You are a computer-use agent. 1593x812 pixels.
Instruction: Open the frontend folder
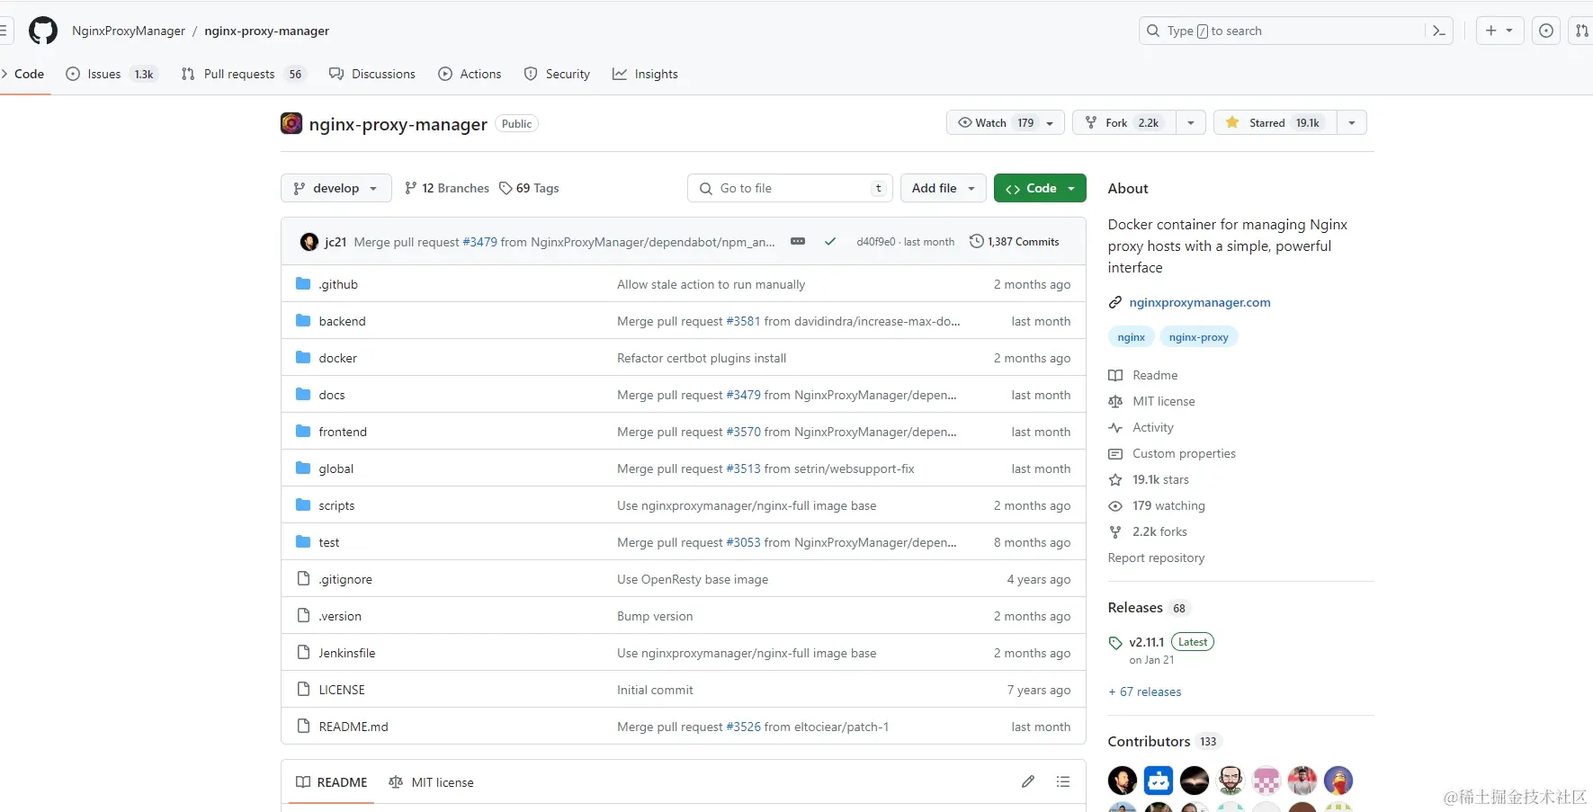click(x=343, y=432)
